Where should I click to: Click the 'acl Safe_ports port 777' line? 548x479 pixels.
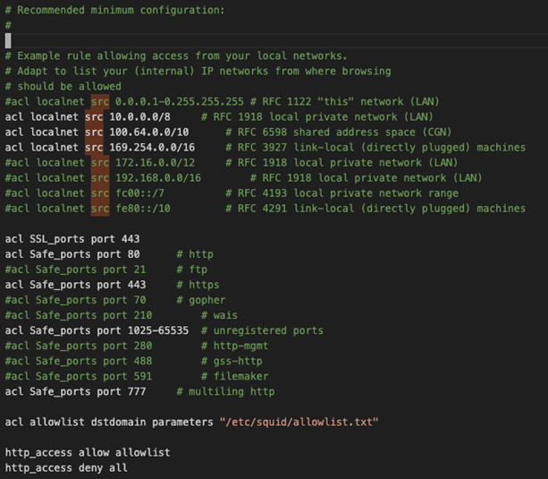[x=75, y=392]
